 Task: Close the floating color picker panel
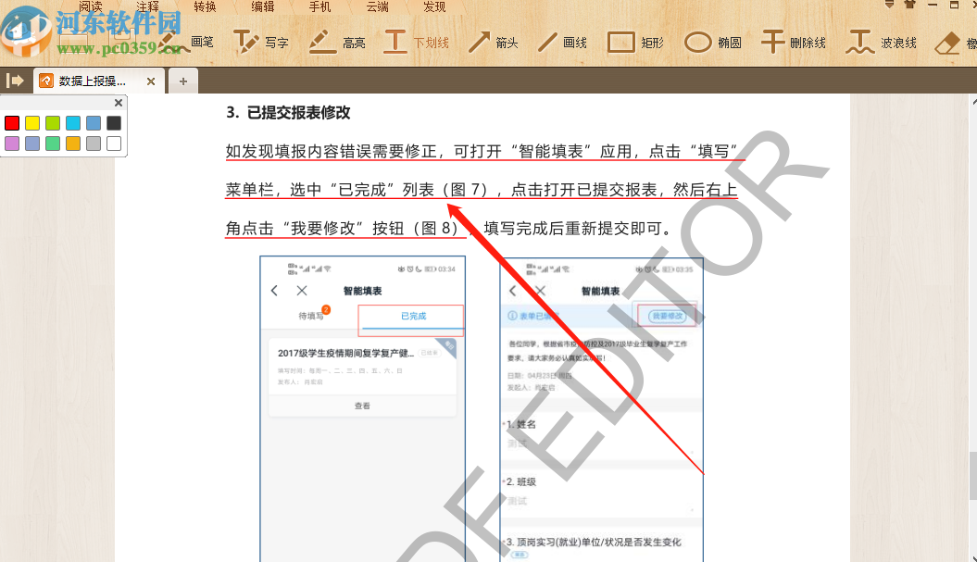117,102
